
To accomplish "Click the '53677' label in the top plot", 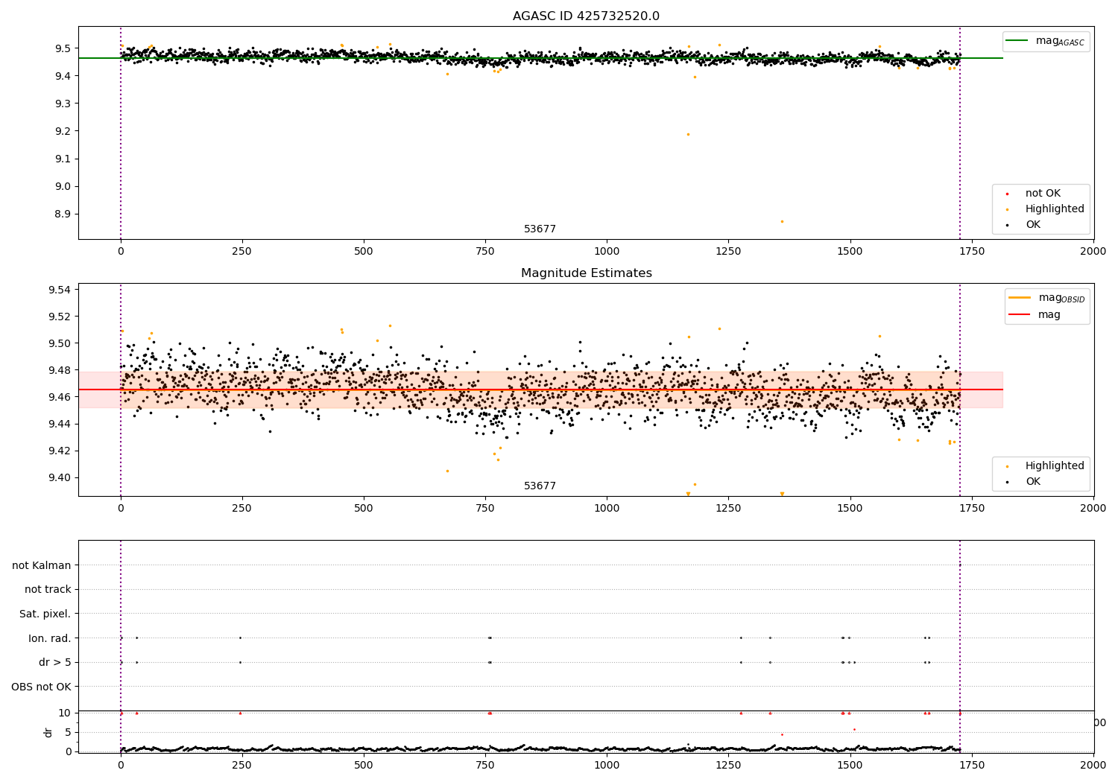I will click(540, 229).
